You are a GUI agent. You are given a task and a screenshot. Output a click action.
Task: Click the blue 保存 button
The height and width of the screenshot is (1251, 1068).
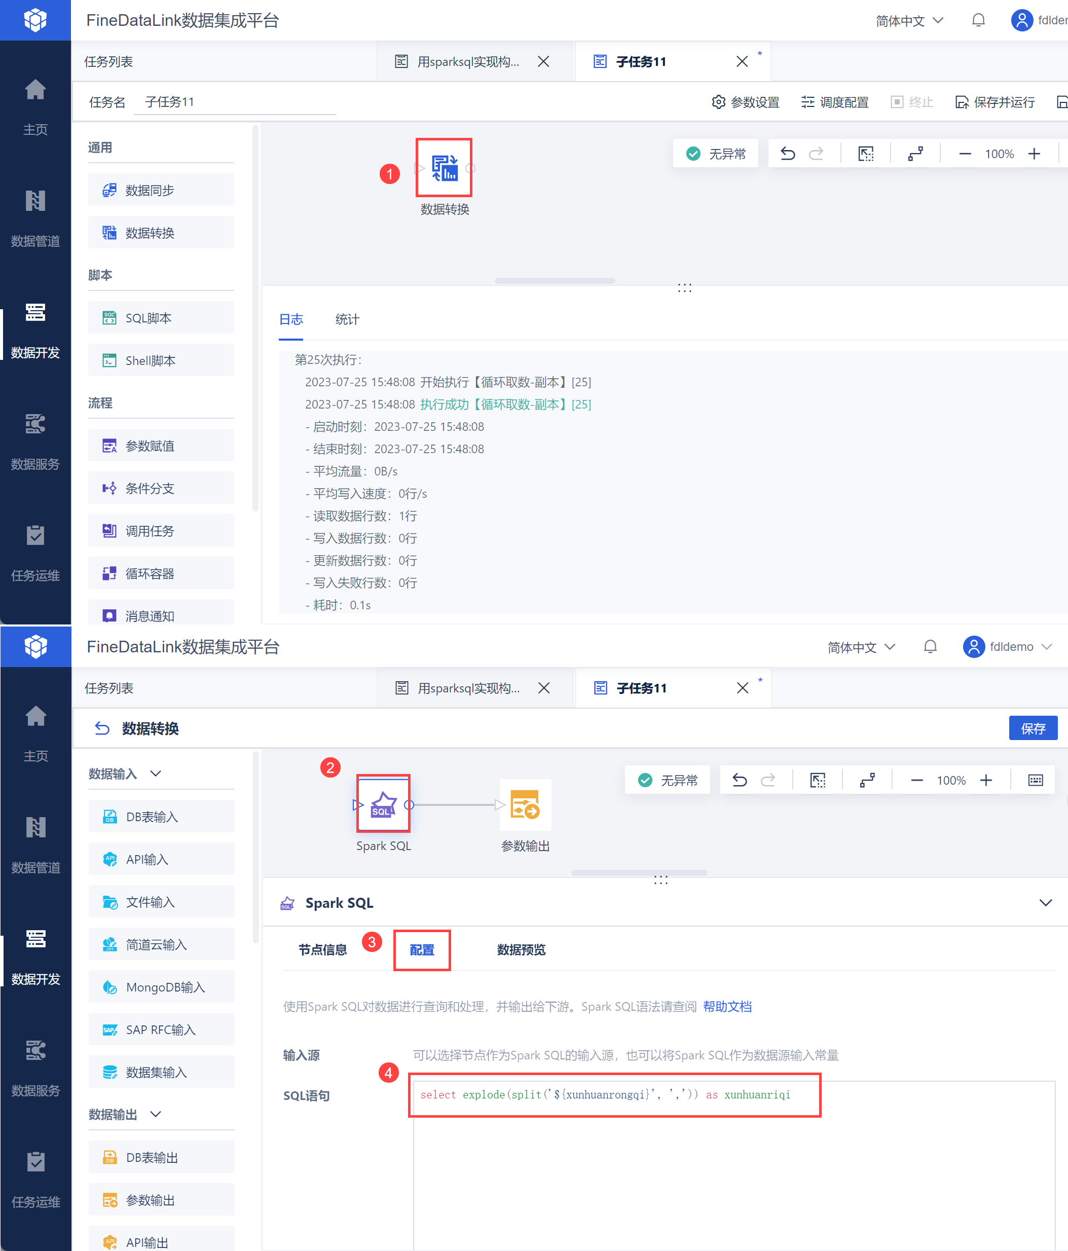pyautogui.click(x=1033, y=728)
